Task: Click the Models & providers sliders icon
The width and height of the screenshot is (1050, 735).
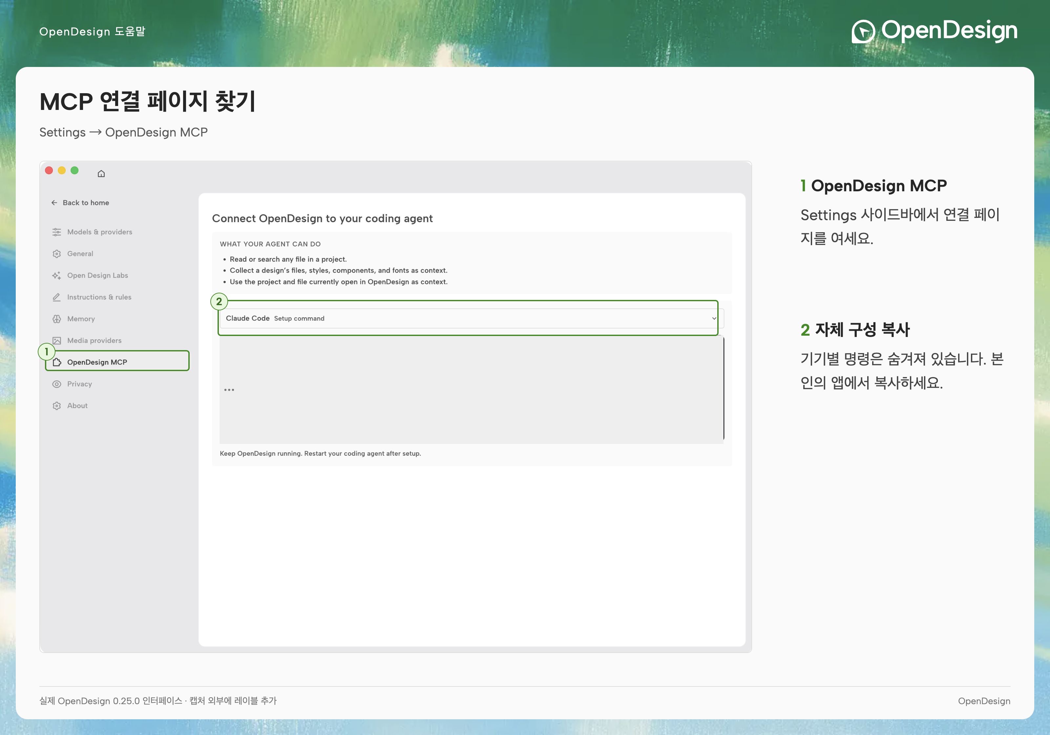Action: coord(57,232)
